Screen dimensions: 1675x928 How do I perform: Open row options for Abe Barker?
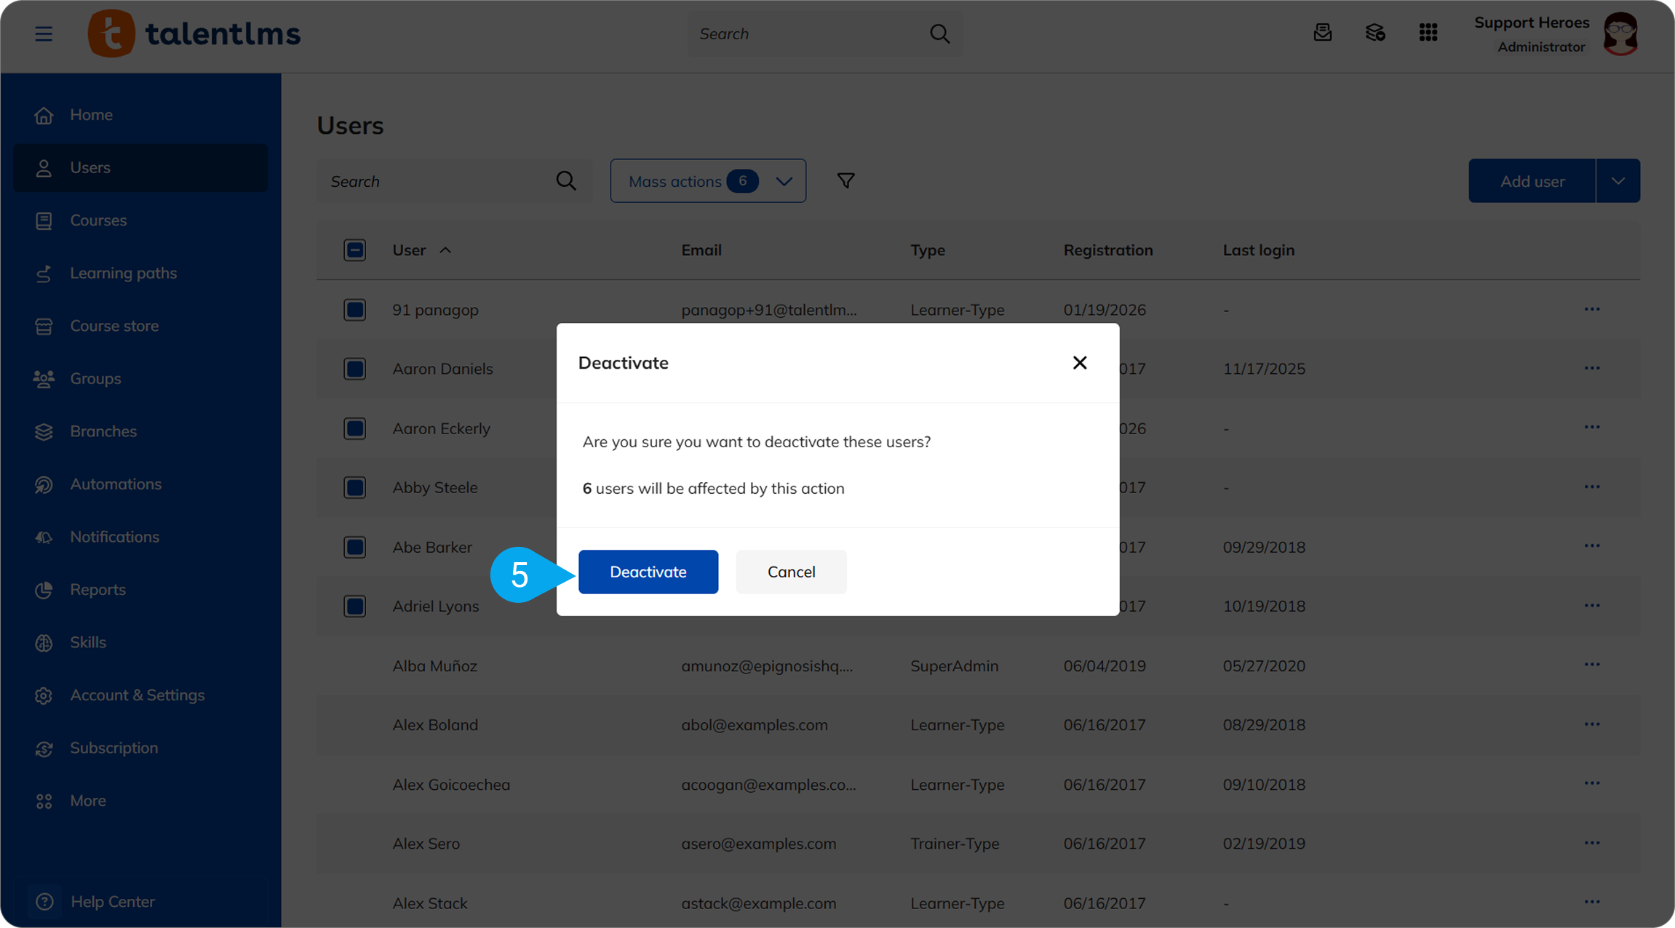[1592, 546]
